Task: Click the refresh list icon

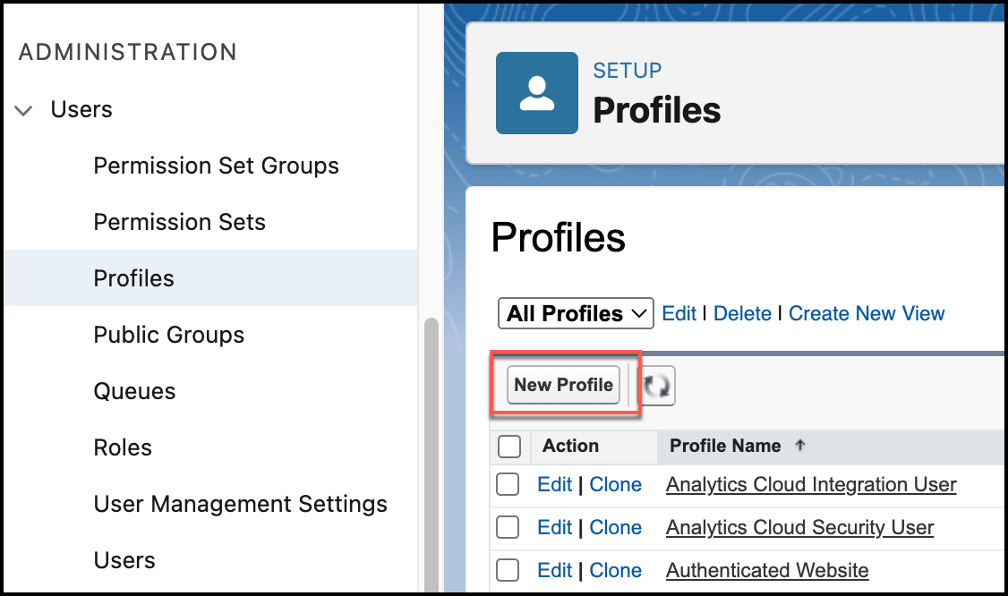Action: (x=658, y=386)
